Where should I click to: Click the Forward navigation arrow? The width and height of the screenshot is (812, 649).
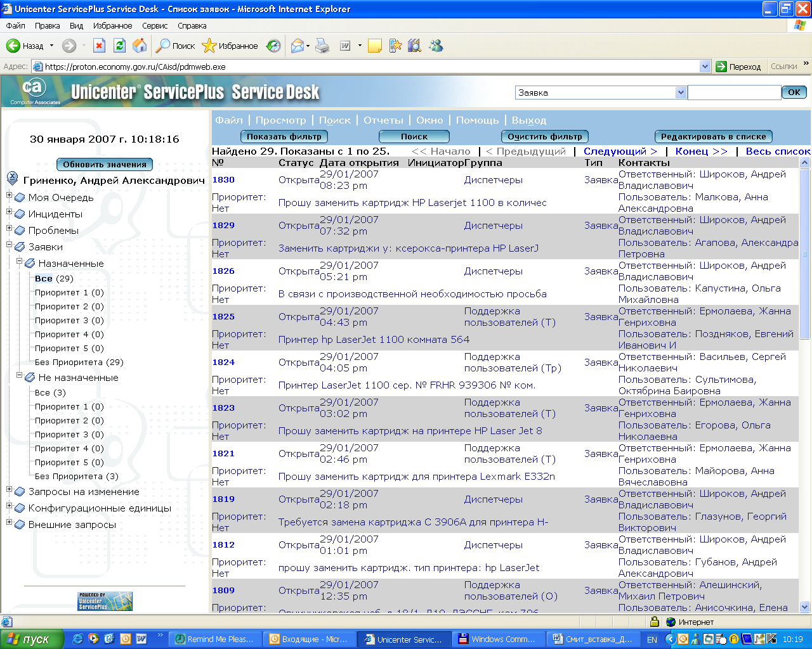[x=69, y=46]
